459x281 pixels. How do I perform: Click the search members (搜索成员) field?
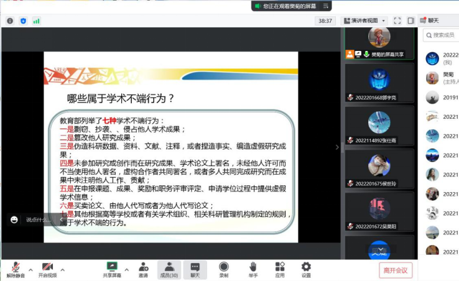pyautogui.click(x=444, y=35)
